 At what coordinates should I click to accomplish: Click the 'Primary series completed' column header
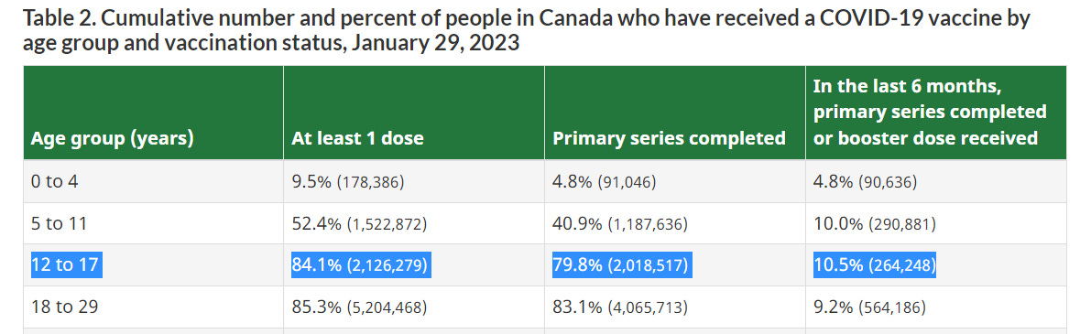click(675, 113)
